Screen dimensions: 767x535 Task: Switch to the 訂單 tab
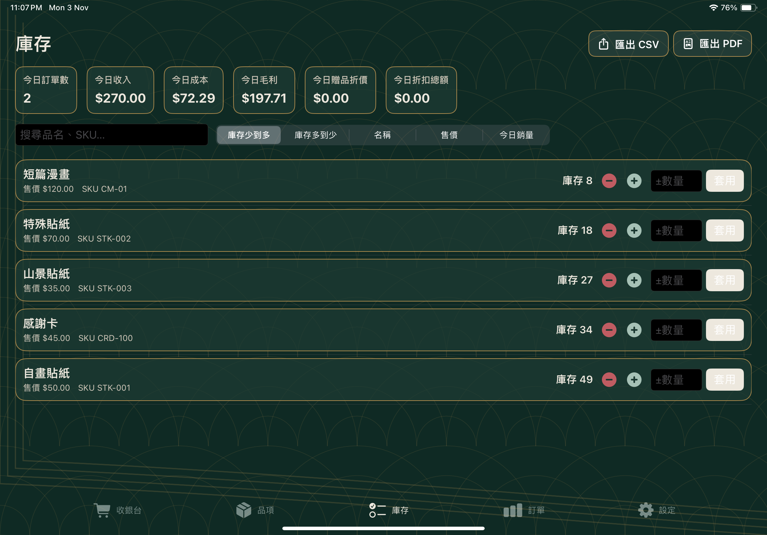tap(524, 510)
